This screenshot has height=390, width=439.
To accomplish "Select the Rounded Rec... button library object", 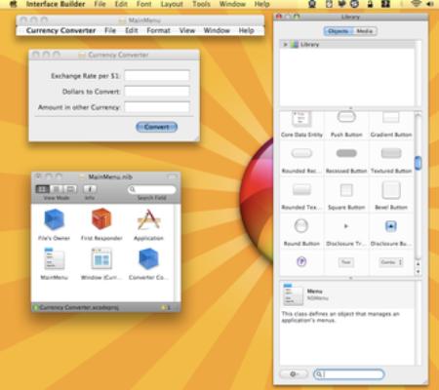I will [x=301, y=160].
